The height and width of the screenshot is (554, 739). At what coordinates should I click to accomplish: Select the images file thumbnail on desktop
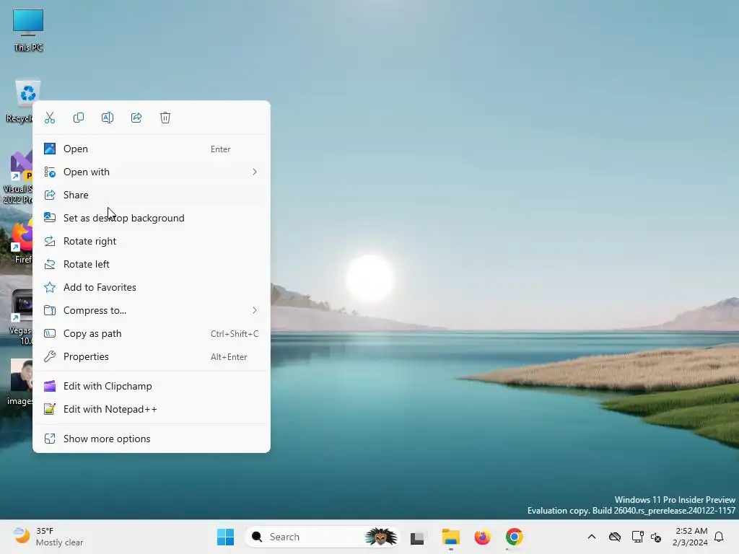21,382
